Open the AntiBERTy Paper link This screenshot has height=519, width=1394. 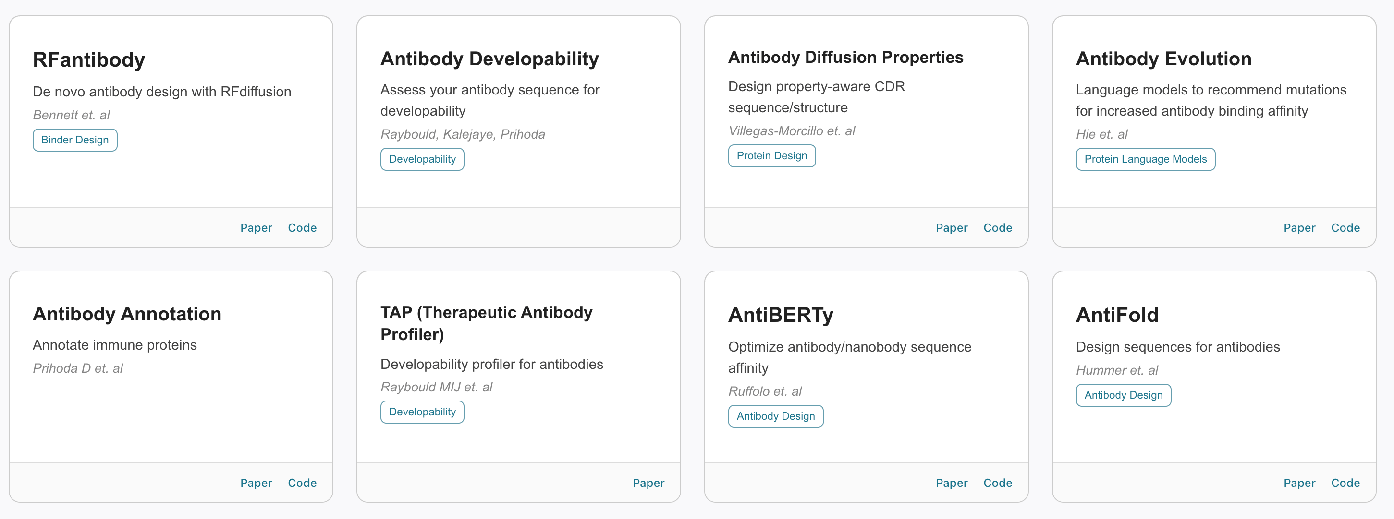click(x=951, y=483)
